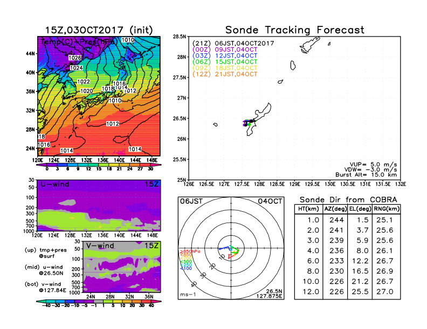
Task: Click the 'AZ(deg)' column header
Action: (335, 209)
